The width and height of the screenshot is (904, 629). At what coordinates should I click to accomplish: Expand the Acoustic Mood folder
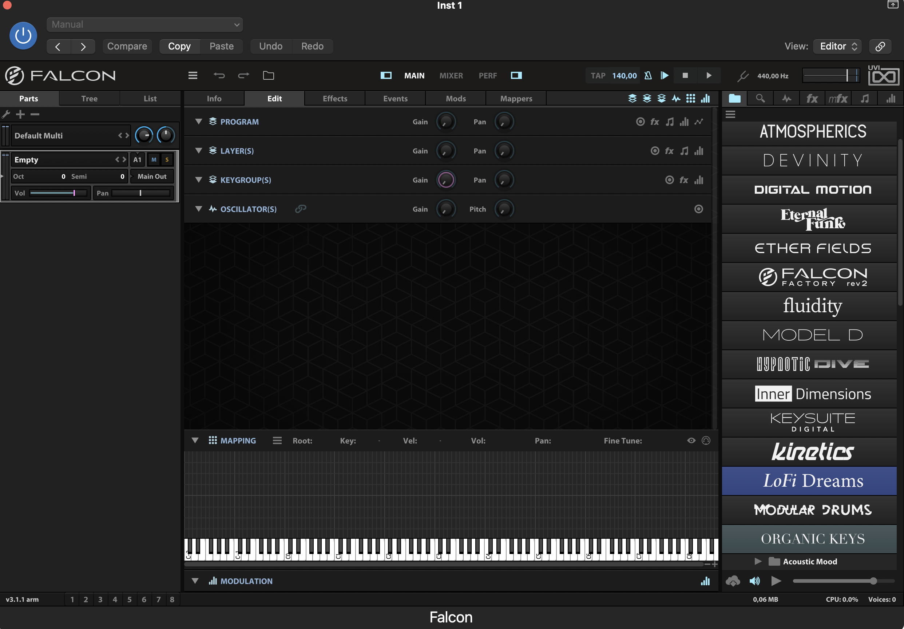(x=758, y=561)
